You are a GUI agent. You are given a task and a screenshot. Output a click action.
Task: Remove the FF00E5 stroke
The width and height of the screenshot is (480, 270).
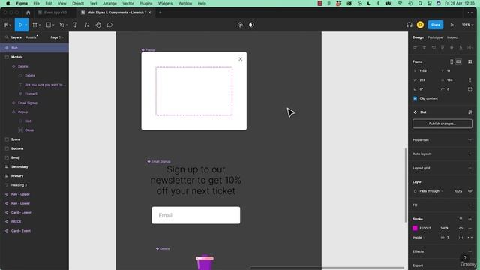coord(470,228)
